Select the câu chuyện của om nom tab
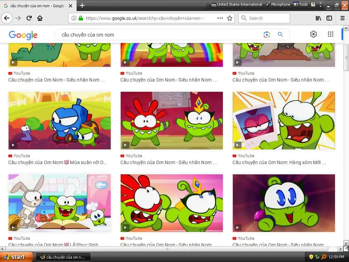 coord(38,6)
